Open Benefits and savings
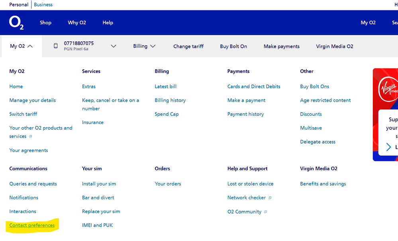 323,184
